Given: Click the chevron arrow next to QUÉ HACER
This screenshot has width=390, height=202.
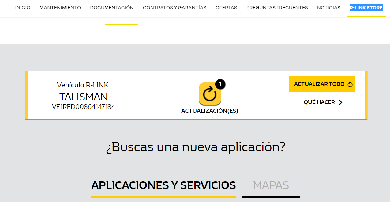Looking at the screenshot, I should (340, 102).
